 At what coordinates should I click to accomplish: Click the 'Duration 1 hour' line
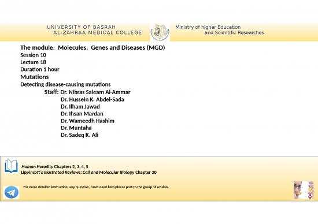40,69
